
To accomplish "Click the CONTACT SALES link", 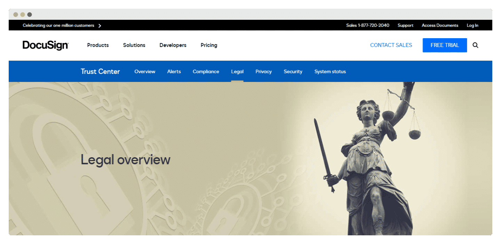I will click(391, 45).
